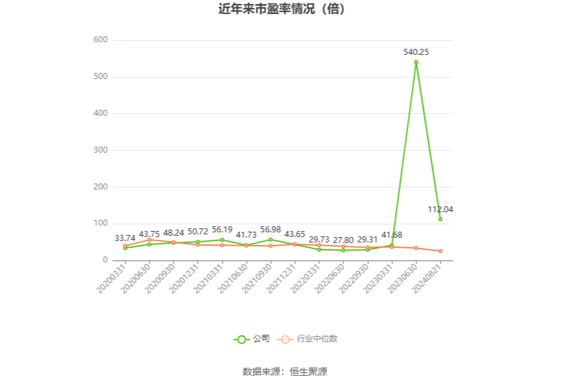This screenshot has width=570, height=385.
Task: Click the 20210331 x-axis label
Action: pyautogui.click(x=209, y=279)
